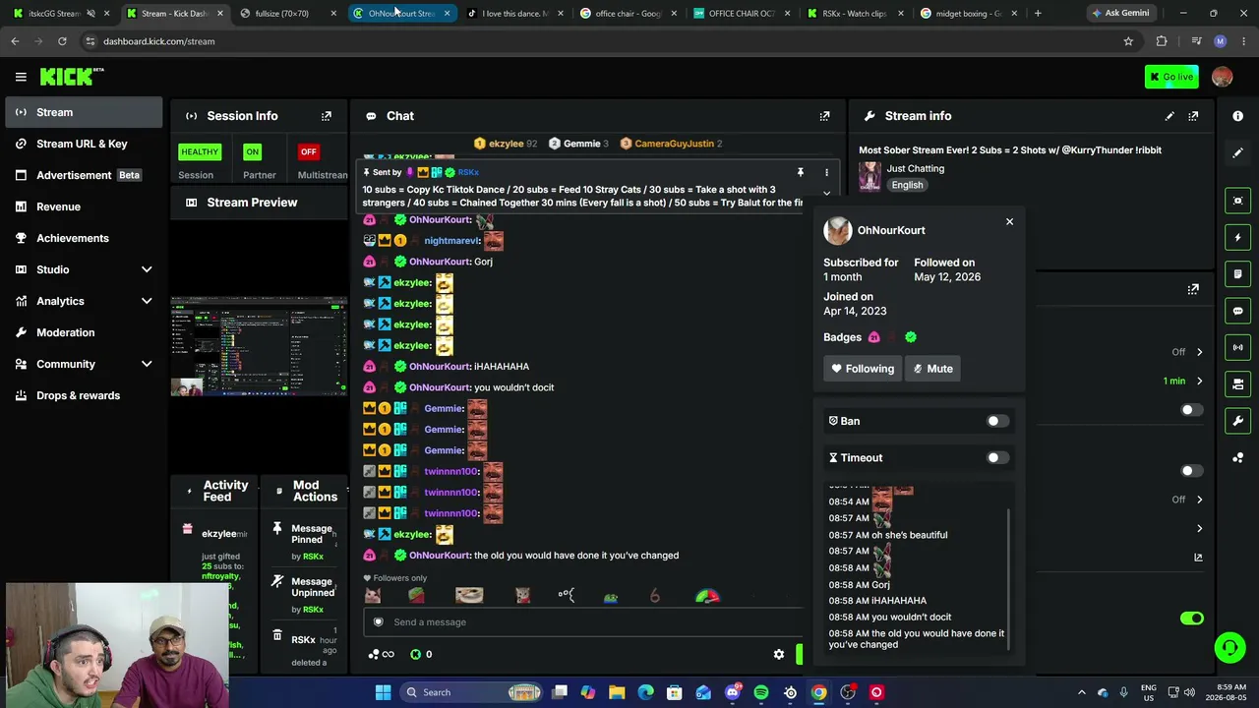
Task: Open Spotify from the taskbar
Action: click(761, 692)
